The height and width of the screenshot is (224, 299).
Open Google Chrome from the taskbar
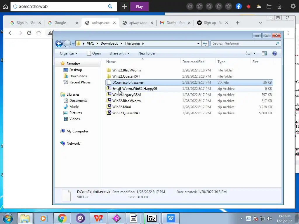click(x=62, y=218)
